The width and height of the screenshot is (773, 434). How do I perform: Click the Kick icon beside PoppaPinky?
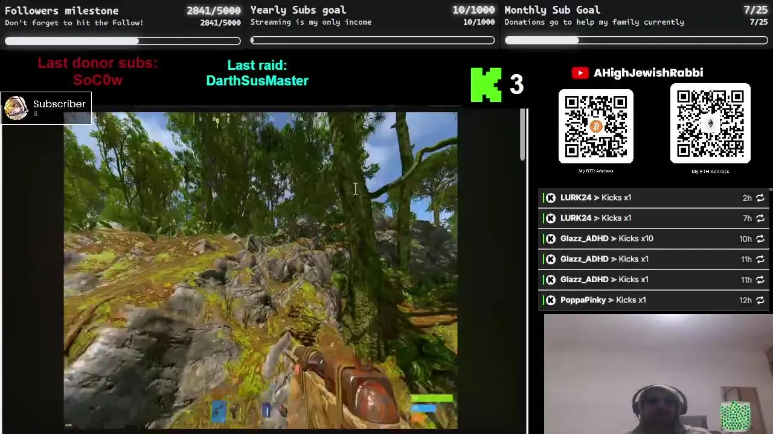550,300
